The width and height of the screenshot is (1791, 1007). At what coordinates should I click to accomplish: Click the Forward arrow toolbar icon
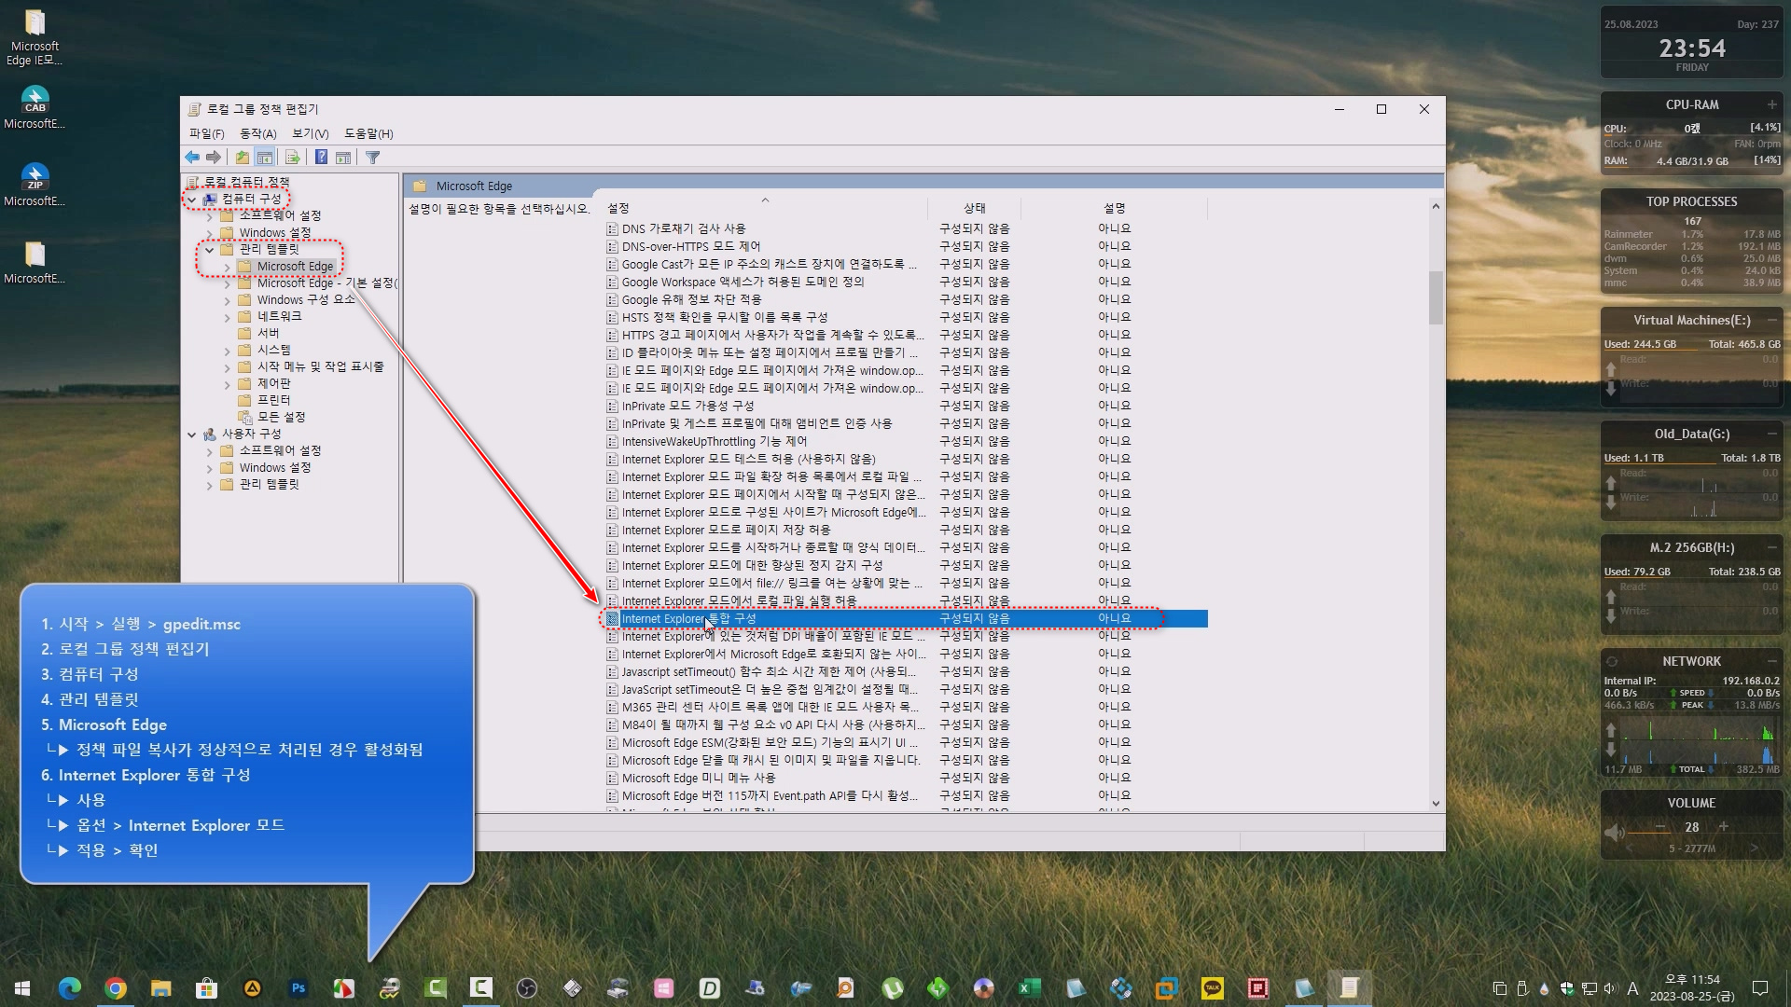[x=214, y=158]
